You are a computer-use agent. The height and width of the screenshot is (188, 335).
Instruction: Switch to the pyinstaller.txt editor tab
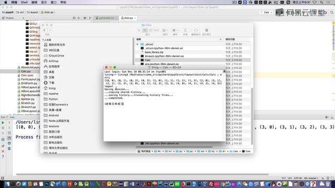(106, 18)
